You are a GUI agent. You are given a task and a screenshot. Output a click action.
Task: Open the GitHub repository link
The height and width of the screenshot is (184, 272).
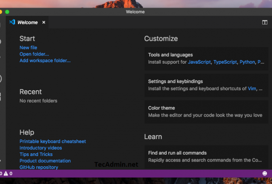39,167
